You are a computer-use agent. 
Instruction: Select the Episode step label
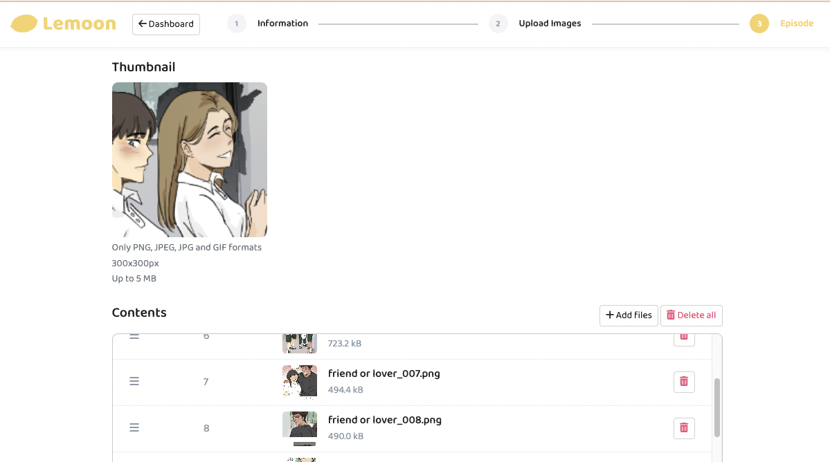point(796,24)
